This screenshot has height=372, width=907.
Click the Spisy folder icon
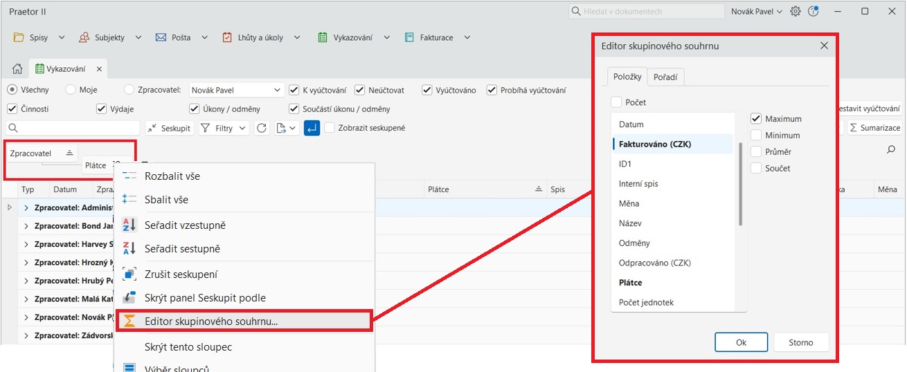(x=19, y=37)
